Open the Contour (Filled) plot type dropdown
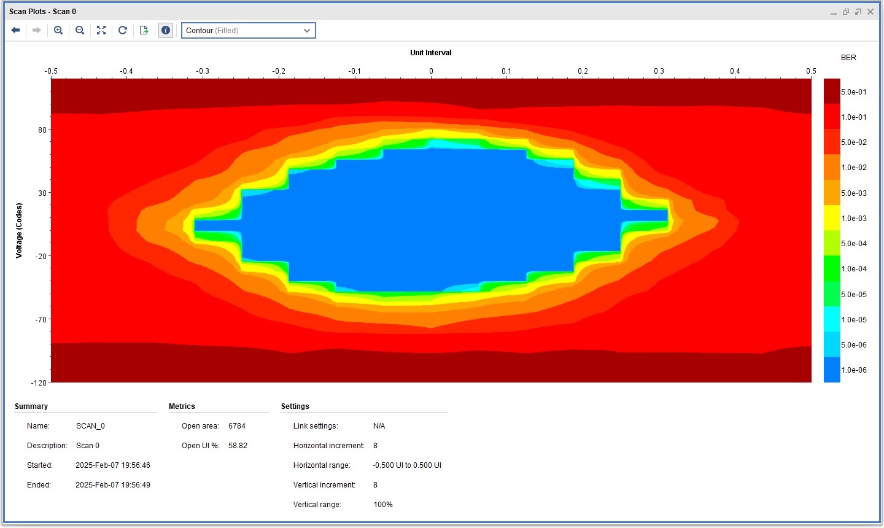Image resolution: width=884 pixels, height=528 pixels. pos(249,30)
